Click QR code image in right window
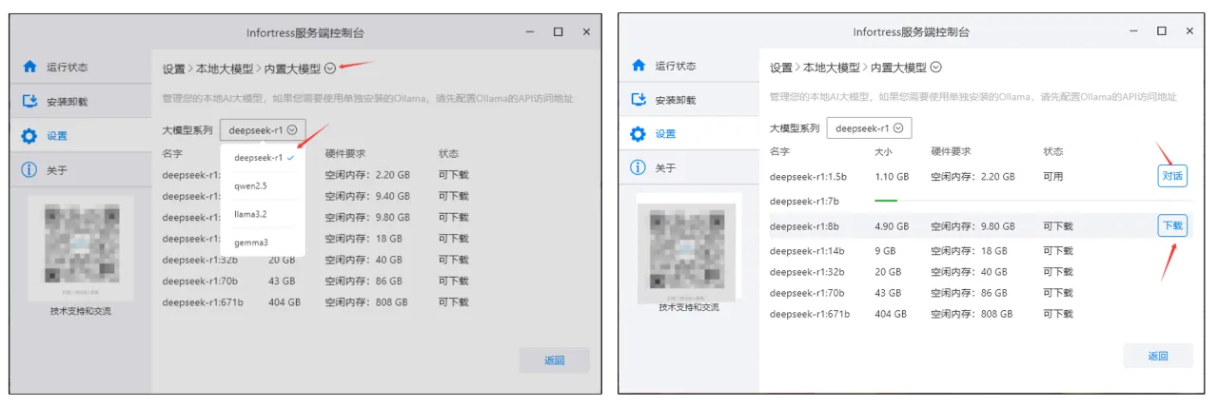The width and height of the screenshot is (1218, 408). [x=689, y=246]
